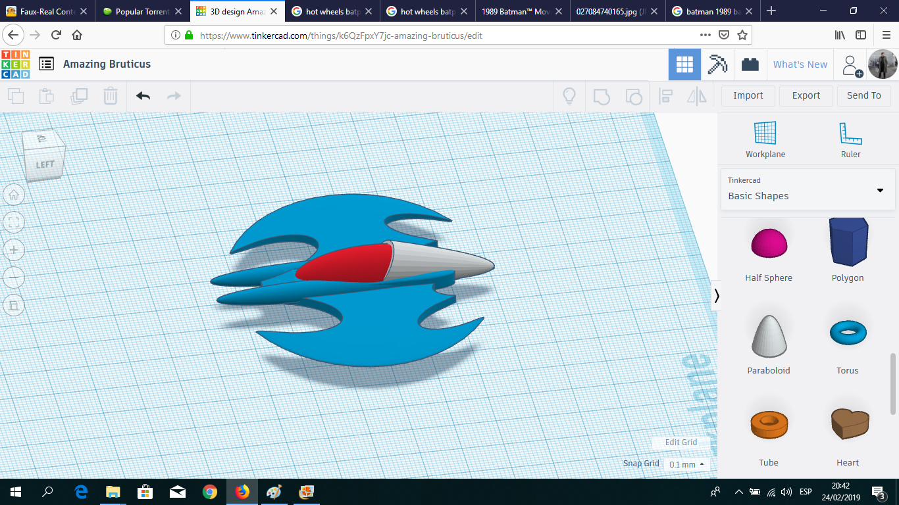Open the Snap Grid 0.1 mm dropdown
899x505 pixels.
(686, 464)
